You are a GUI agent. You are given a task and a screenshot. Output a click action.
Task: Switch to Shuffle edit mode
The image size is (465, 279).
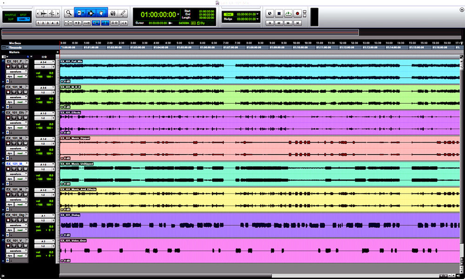pos(11,15)
